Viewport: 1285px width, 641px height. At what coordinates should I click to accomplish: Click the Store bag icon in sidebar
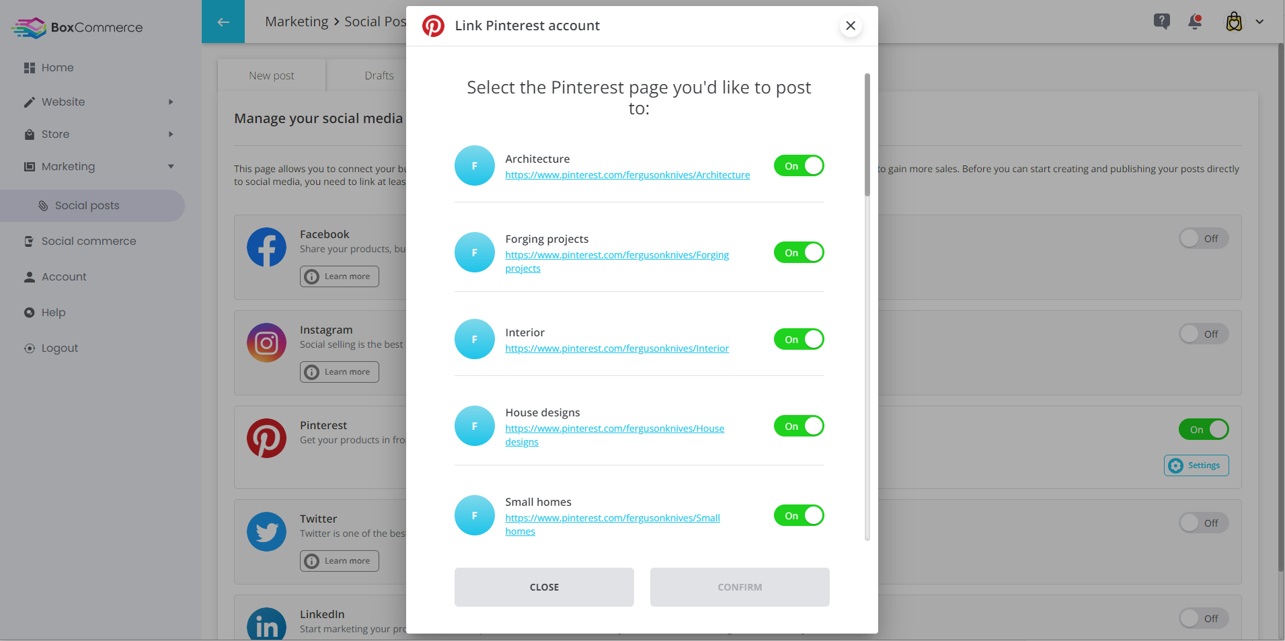click(x=29, y=135)
